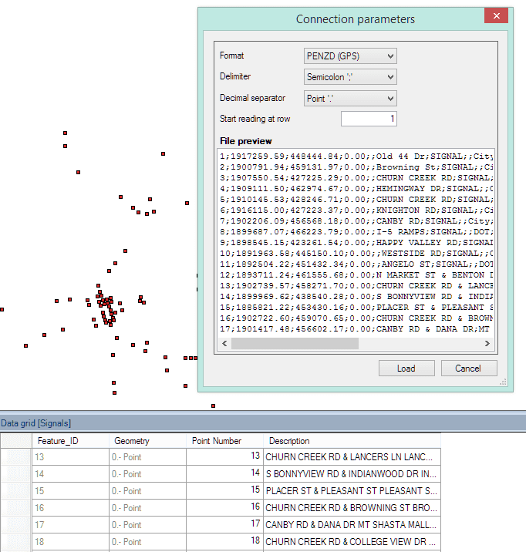Select the S BONNYVIEW RD & INDIANWOOD DR cell
The image size is (526, 552).
(x=352, y=474)
